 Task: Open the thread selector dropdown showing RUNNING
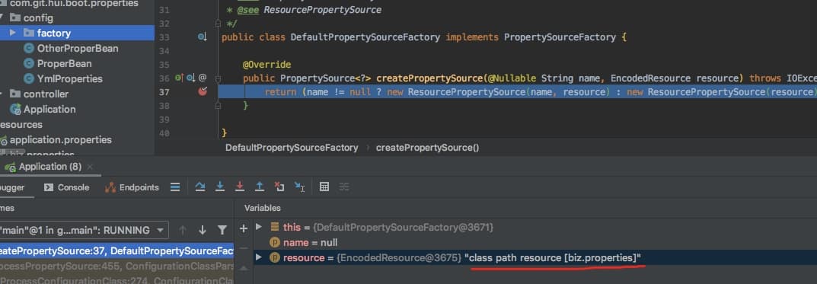point(83,230)
